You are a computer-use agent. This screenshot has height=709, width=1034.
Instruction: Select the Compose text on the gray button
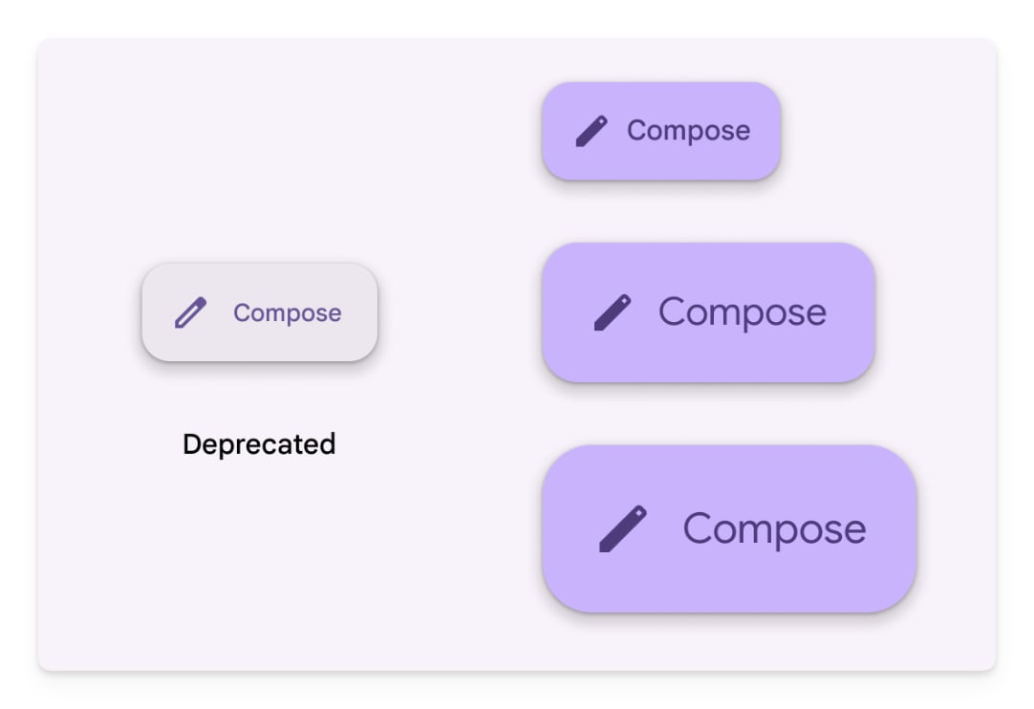(x=288, y=313)
